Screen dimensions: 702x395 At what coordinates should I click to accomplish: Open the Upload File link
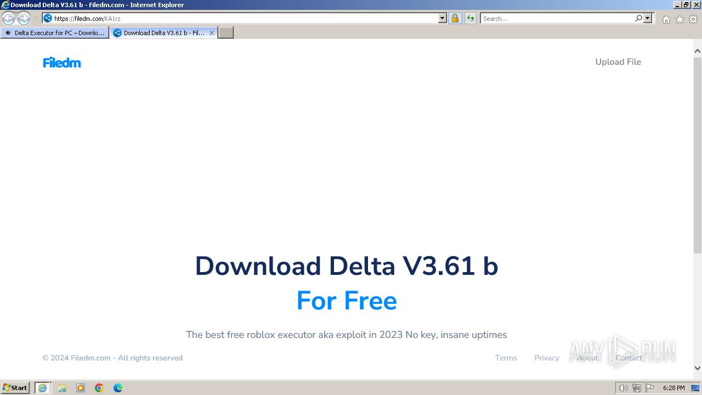click(x=618, y=62)
